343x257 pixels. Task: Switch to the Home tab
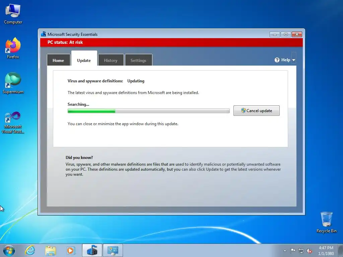click(58, 60)
